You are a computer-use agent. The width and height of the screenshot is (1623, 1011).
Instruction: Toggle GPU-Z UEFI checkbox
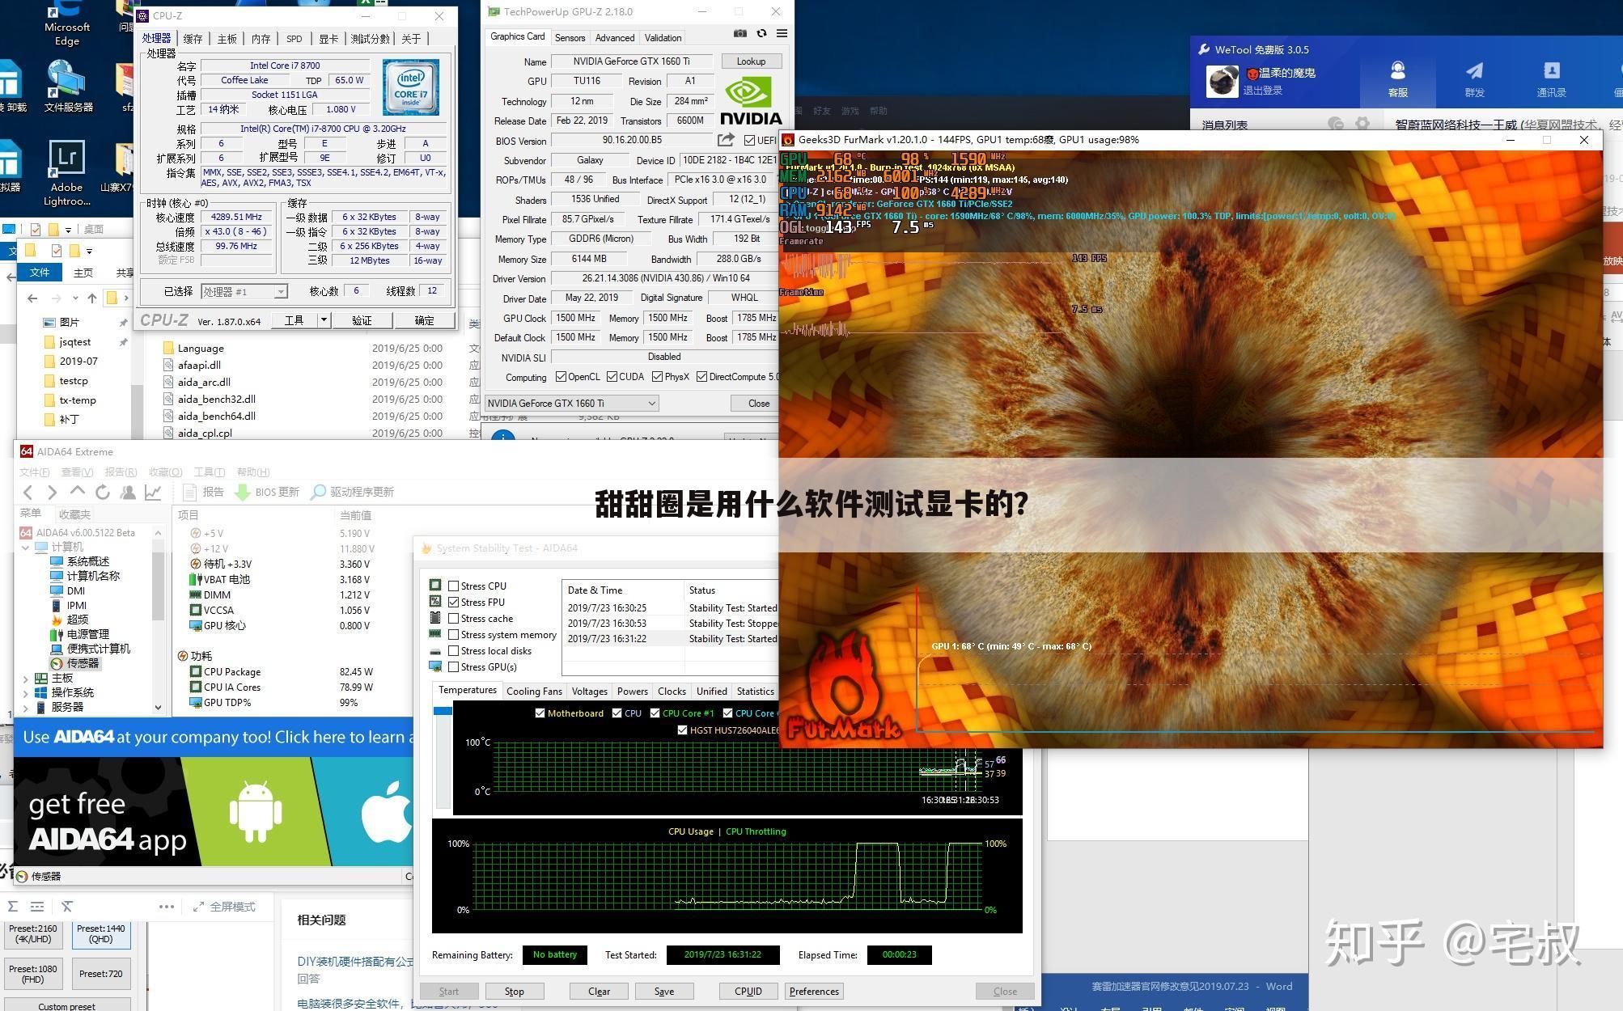[749, 140]
